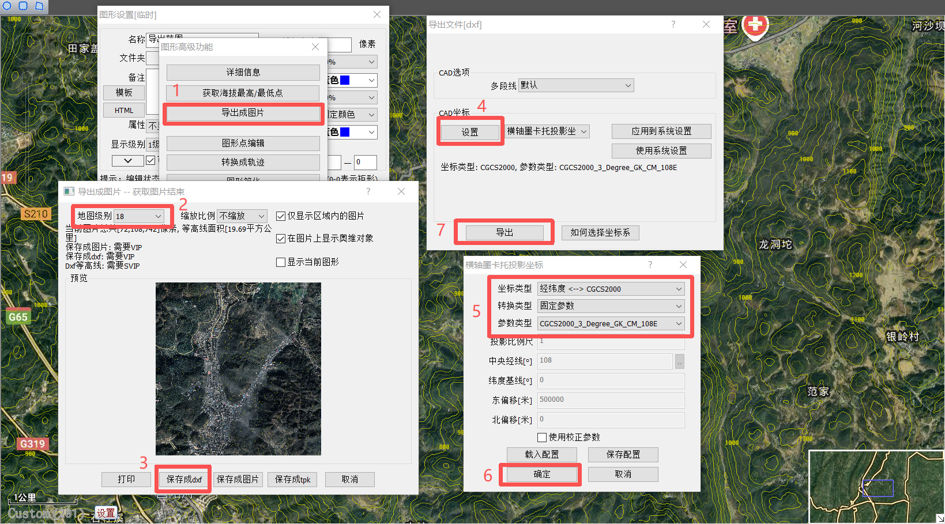
Task: Toggle 仅显示区域内的图片 checkbox
Action: coord(281,216)
